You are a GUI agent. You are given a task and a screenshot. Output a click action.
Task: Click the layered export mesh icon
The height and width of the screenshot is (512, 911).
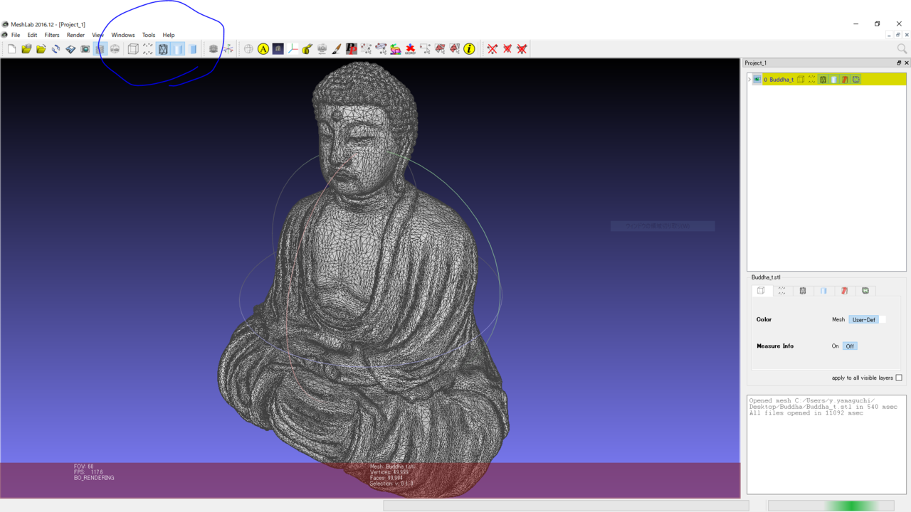(70, 49)
